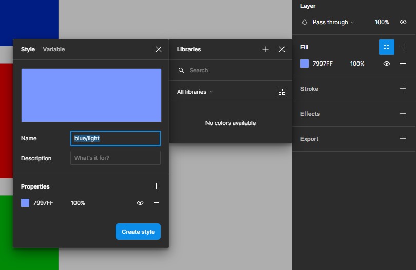Expand the All libraries dropdown
Image resolution: width=416 pixels, height=270 pixels.
click(x=195, y=92)
